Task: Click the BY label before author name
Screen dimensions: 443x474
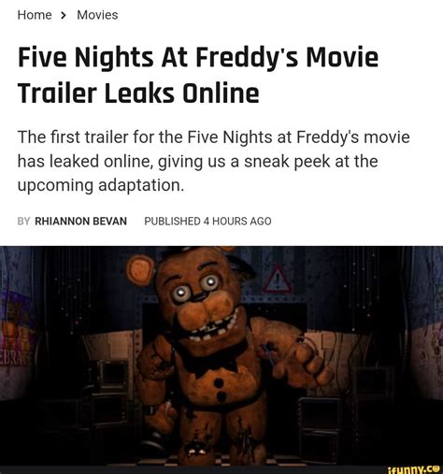Action: click(23, 222)
